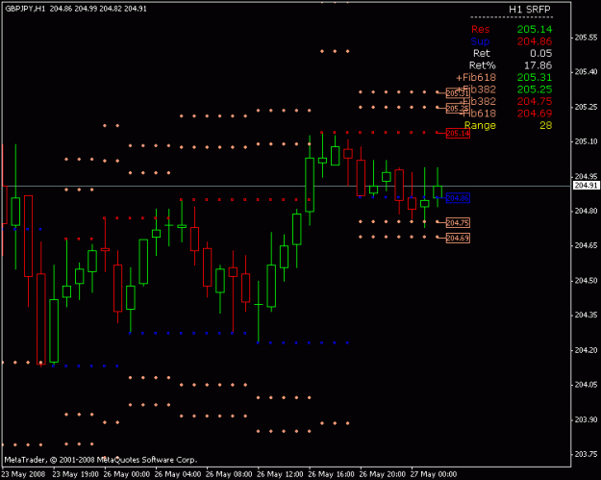Click the 204.50 price axis label
This screenshot has height=480, width=601.
586,281
